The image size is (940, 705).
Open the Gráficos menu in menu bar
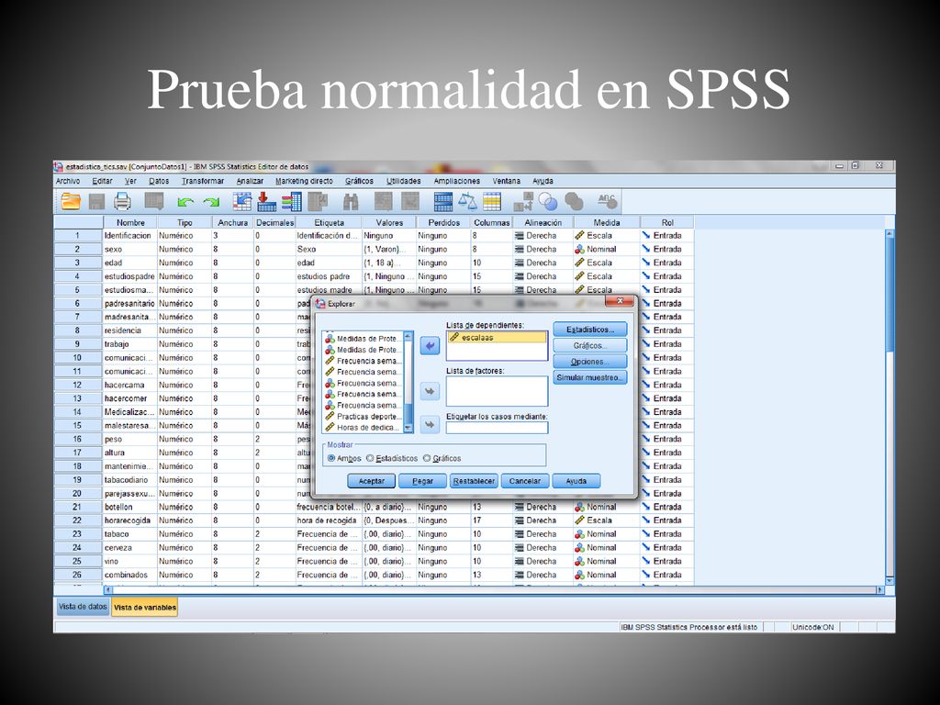359,181
